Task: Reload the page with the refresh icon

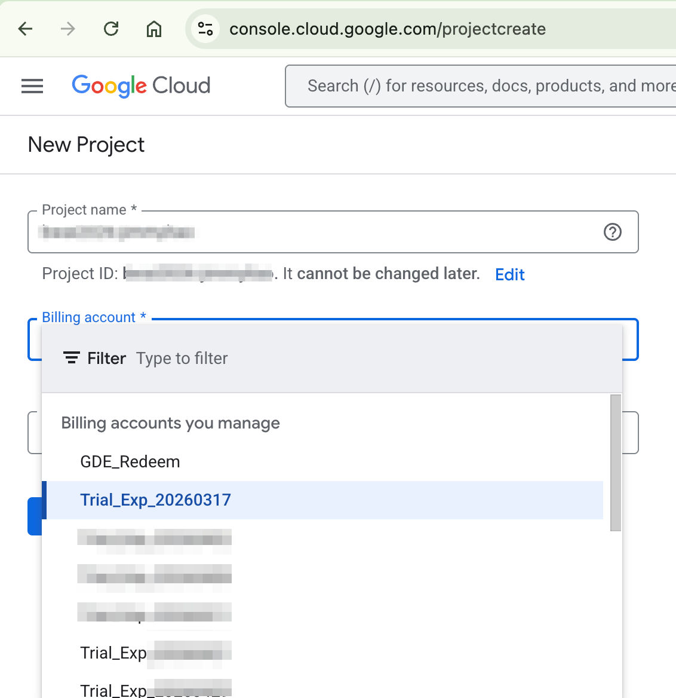Action: pos(111,29)
